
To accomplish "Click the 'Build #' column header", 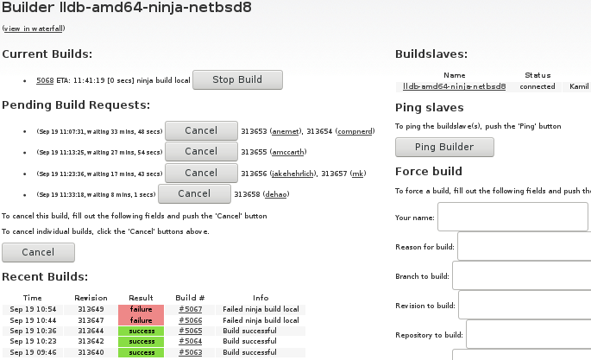I will click(x=190, y=298).
